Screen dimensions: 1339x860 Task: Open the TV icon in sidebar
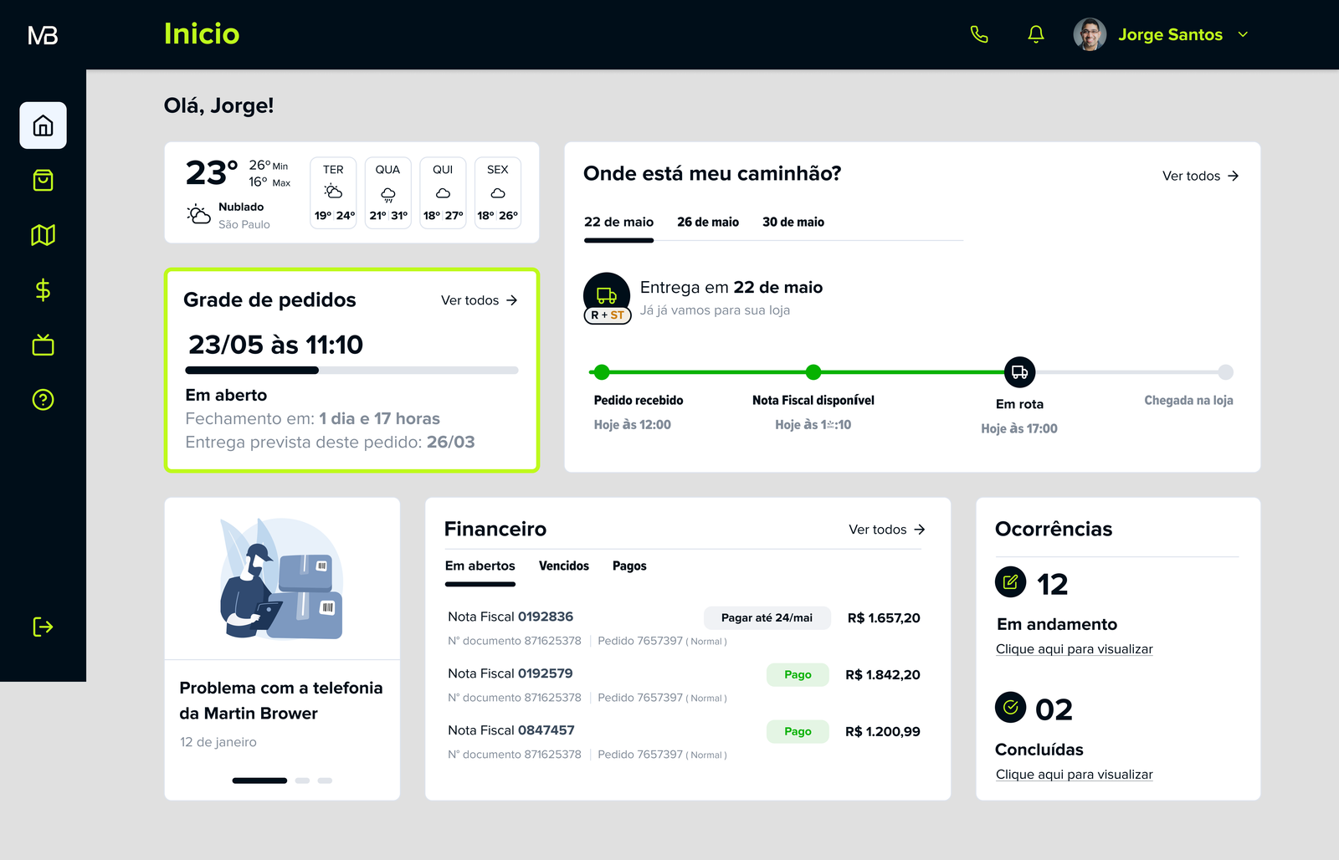[43, 345]
